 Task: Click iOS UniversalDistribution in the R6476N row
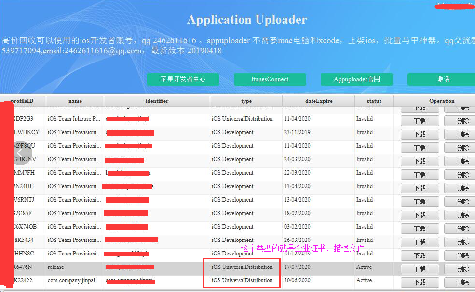point(242,267)
